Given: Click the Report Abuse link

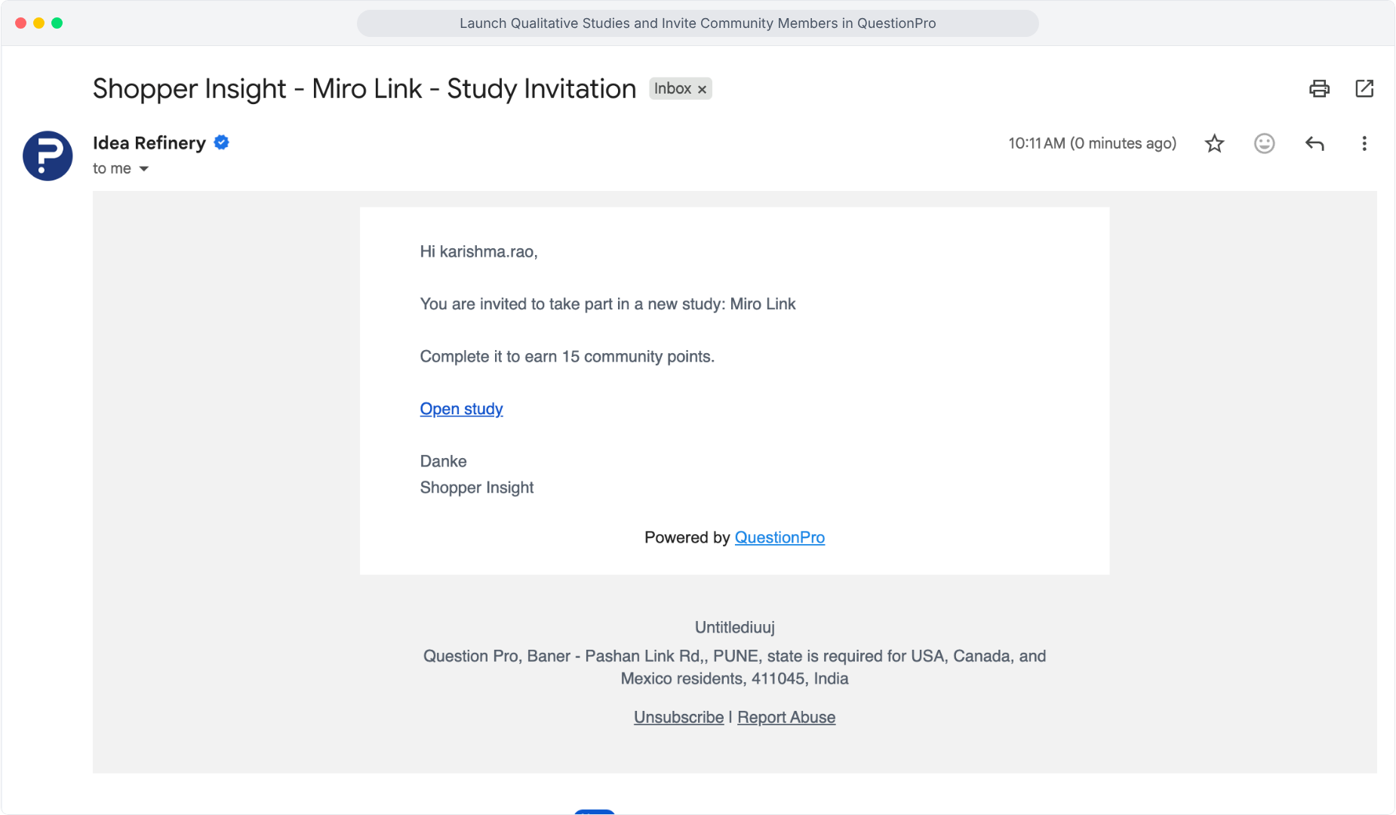Looking at the screenshot, I should [x=786, y=718].
